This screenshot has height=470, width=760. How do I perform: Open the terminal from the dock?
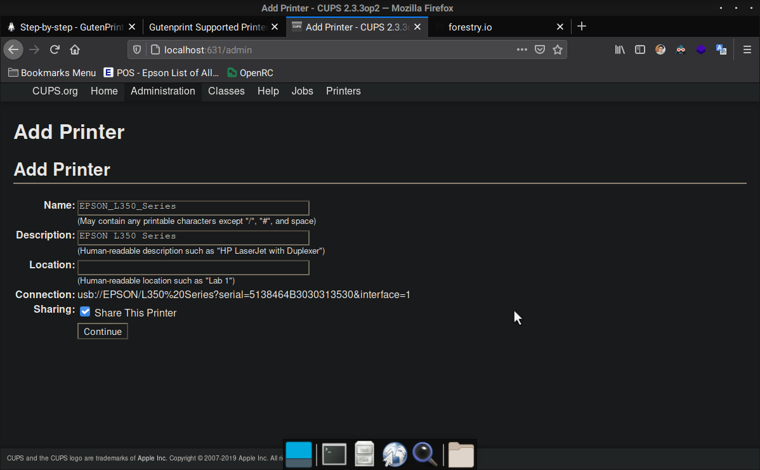(x=334, y=455)
